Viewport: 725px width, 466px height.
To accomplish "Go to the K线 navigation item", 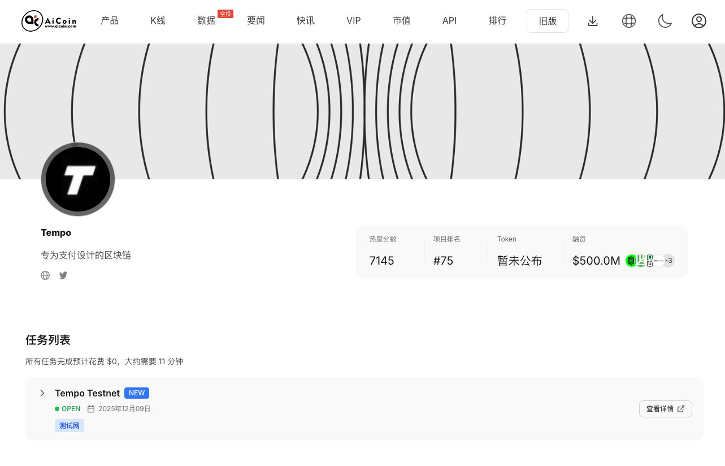I will (x=158, y=21).
